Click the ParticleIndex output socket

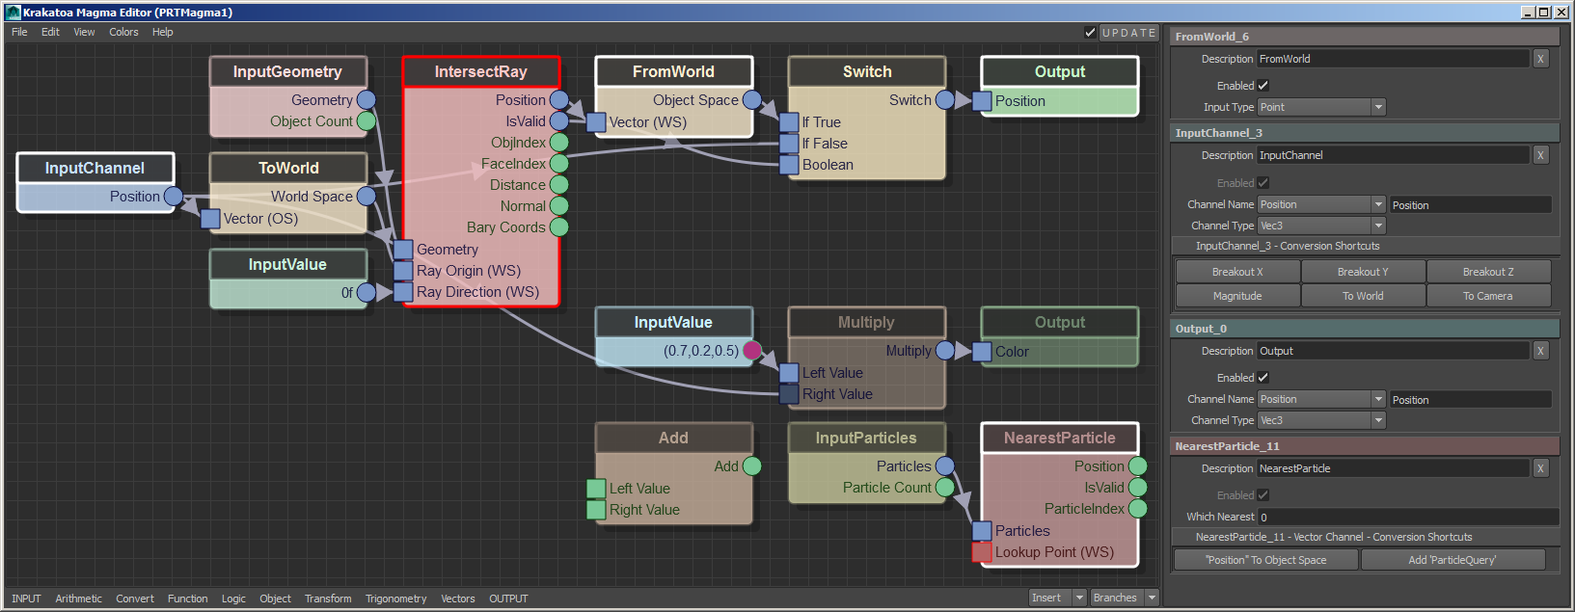[x=1138, y=509]
